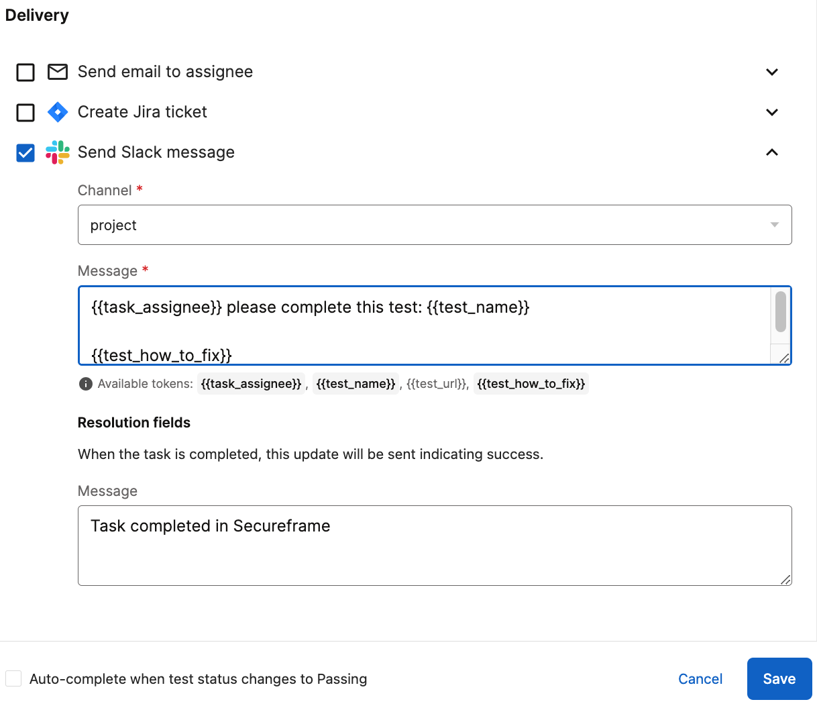Click the Available tokens label text

145,384
